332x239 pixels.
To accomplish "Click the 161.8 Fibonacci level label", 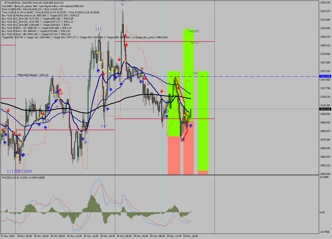I will click(195, 43).
